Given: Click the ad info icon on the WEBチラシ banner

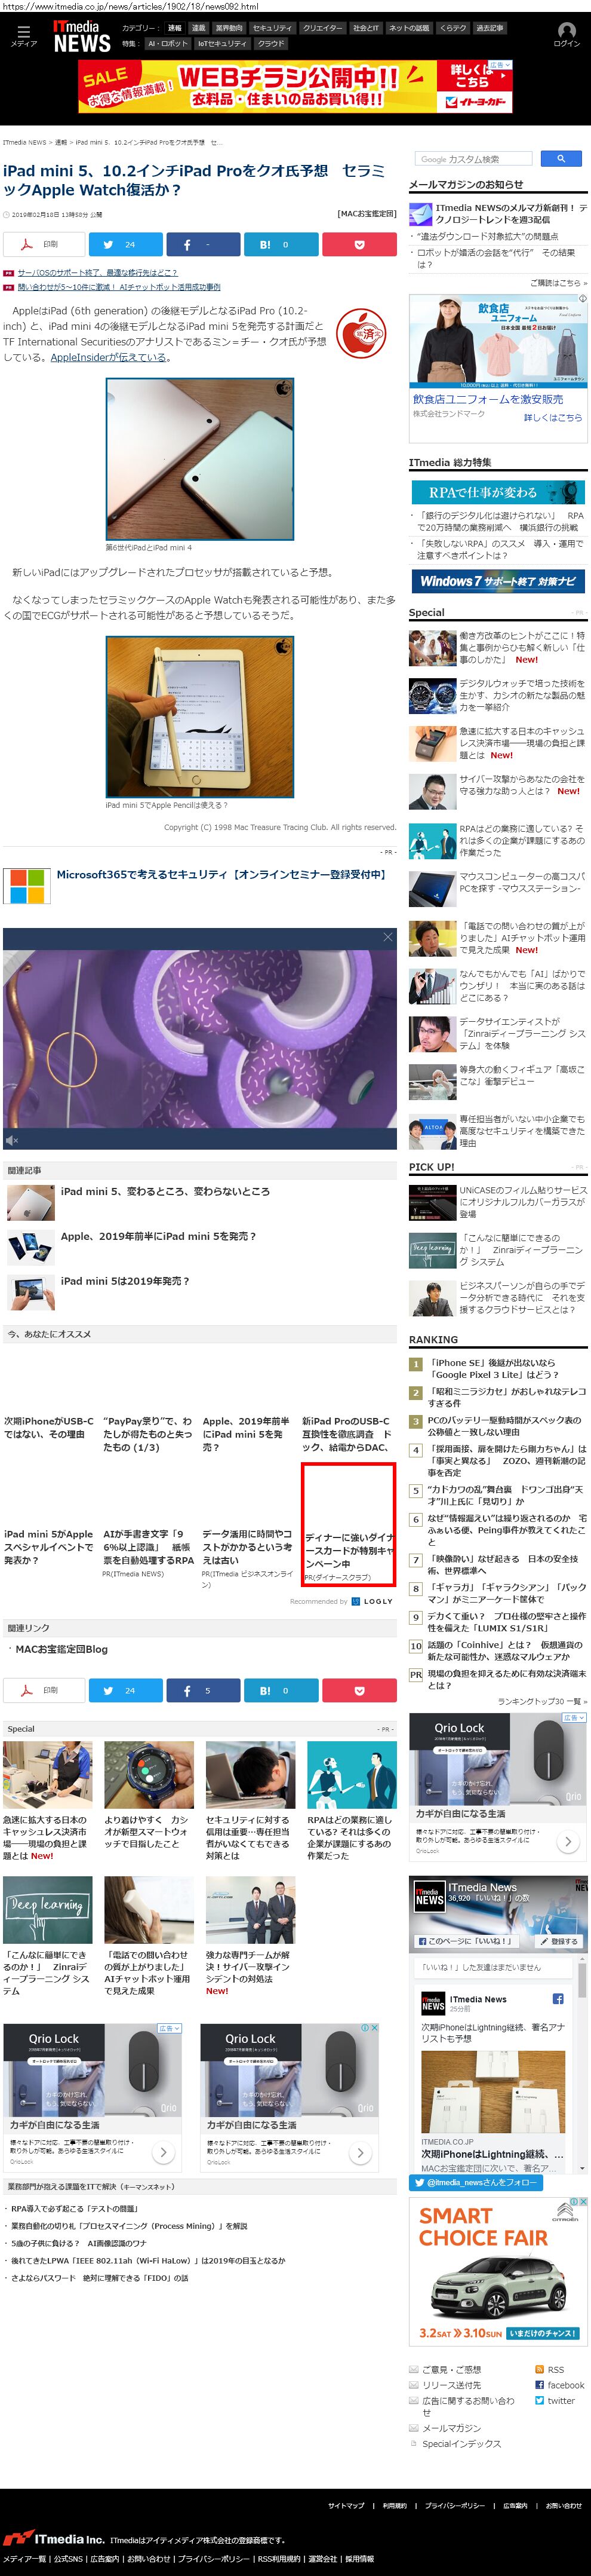Looking at the screenshot, I should (500, 65).
